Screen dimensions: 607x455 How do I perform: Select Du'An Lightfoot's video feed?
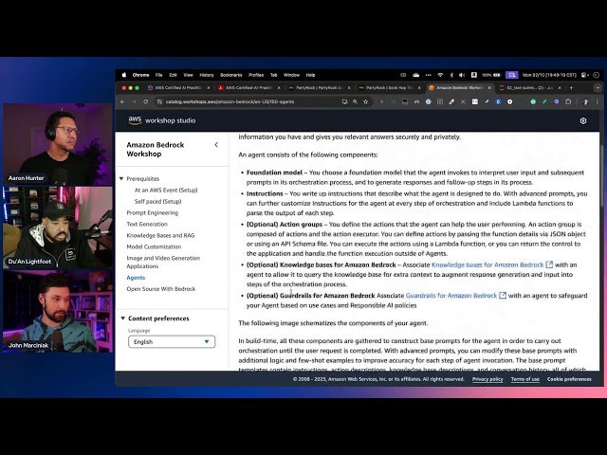point(58,227)
